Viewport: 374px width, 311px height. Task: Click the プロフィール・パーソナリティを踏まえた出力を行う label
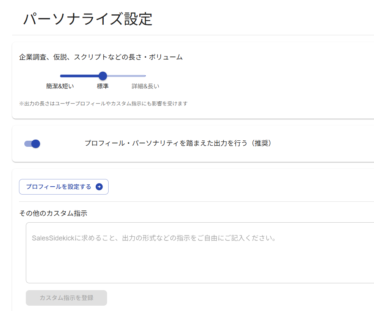pos(178,143)
